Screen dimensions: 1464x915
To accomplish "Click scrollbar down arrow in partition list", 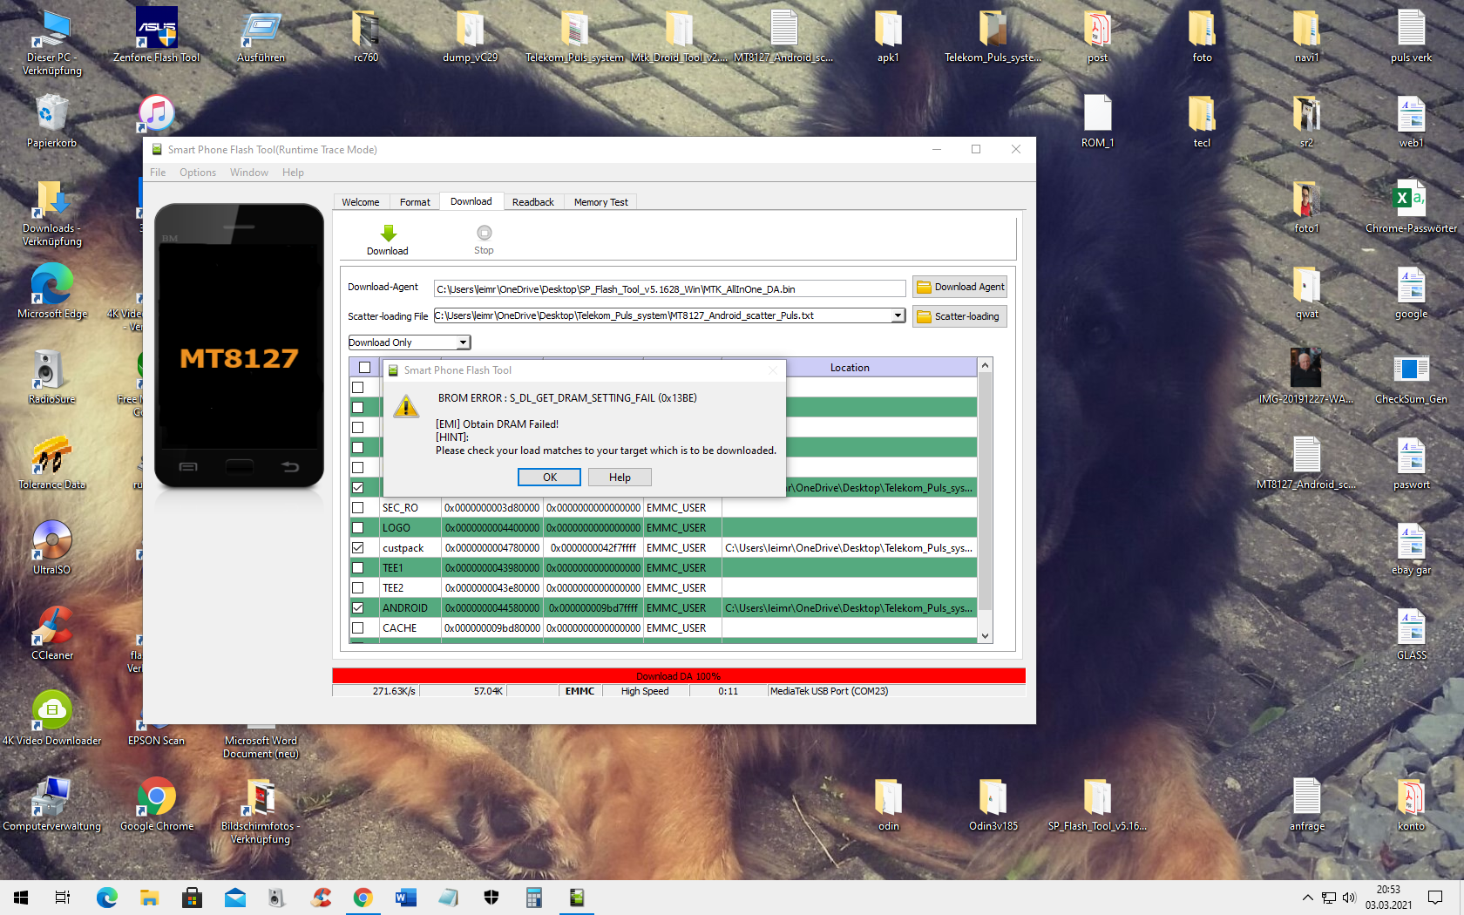I will 986,636.
